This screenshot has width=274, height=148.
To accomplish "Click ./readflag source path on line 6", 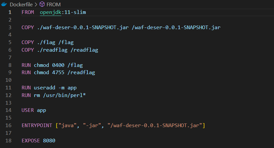I will click(x=52, y=50).
